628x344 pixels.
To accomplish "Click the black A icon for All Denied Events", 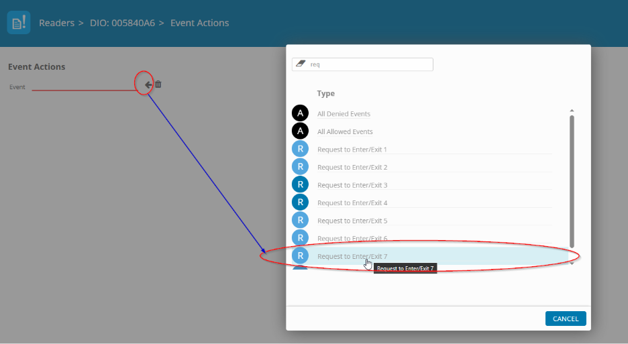I will [x=300, y=114].
